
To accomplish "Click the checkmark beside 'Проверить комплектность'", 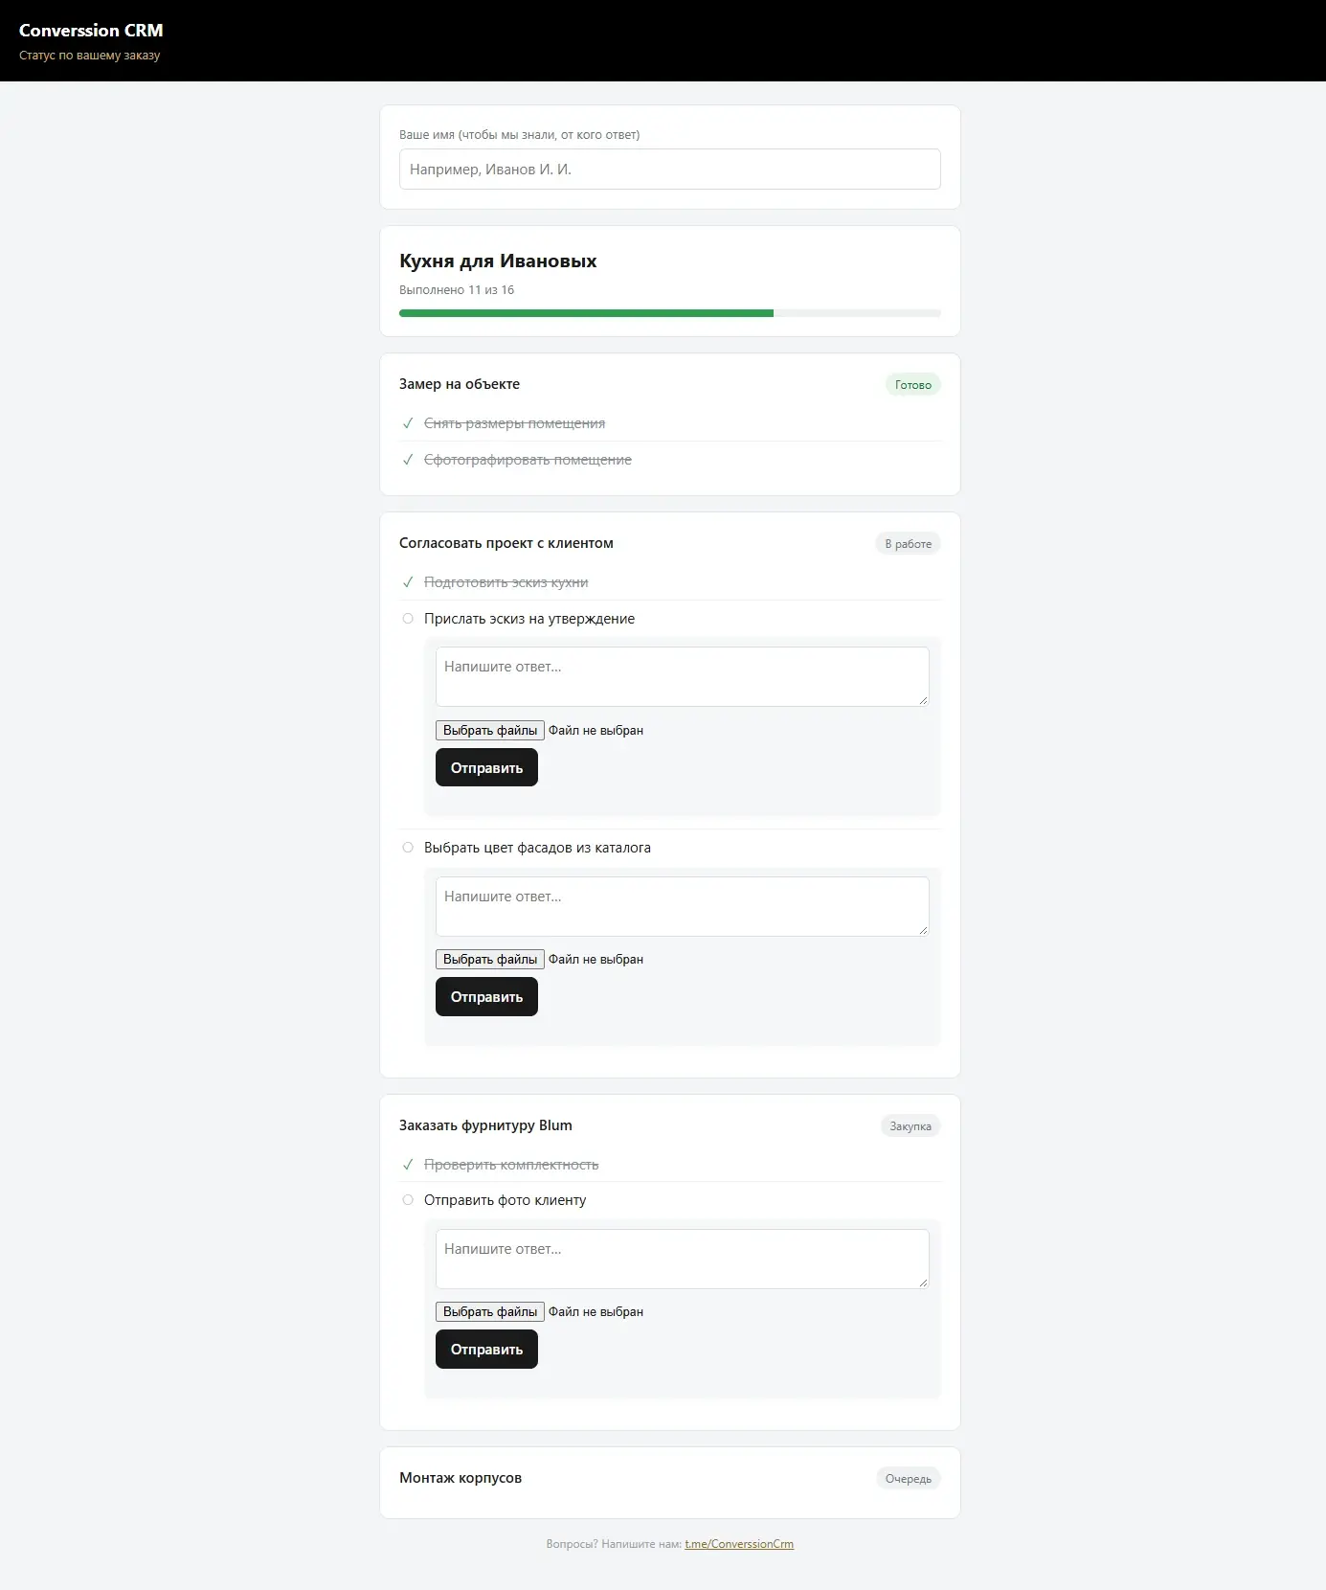I will click(x=408, y=1165).
